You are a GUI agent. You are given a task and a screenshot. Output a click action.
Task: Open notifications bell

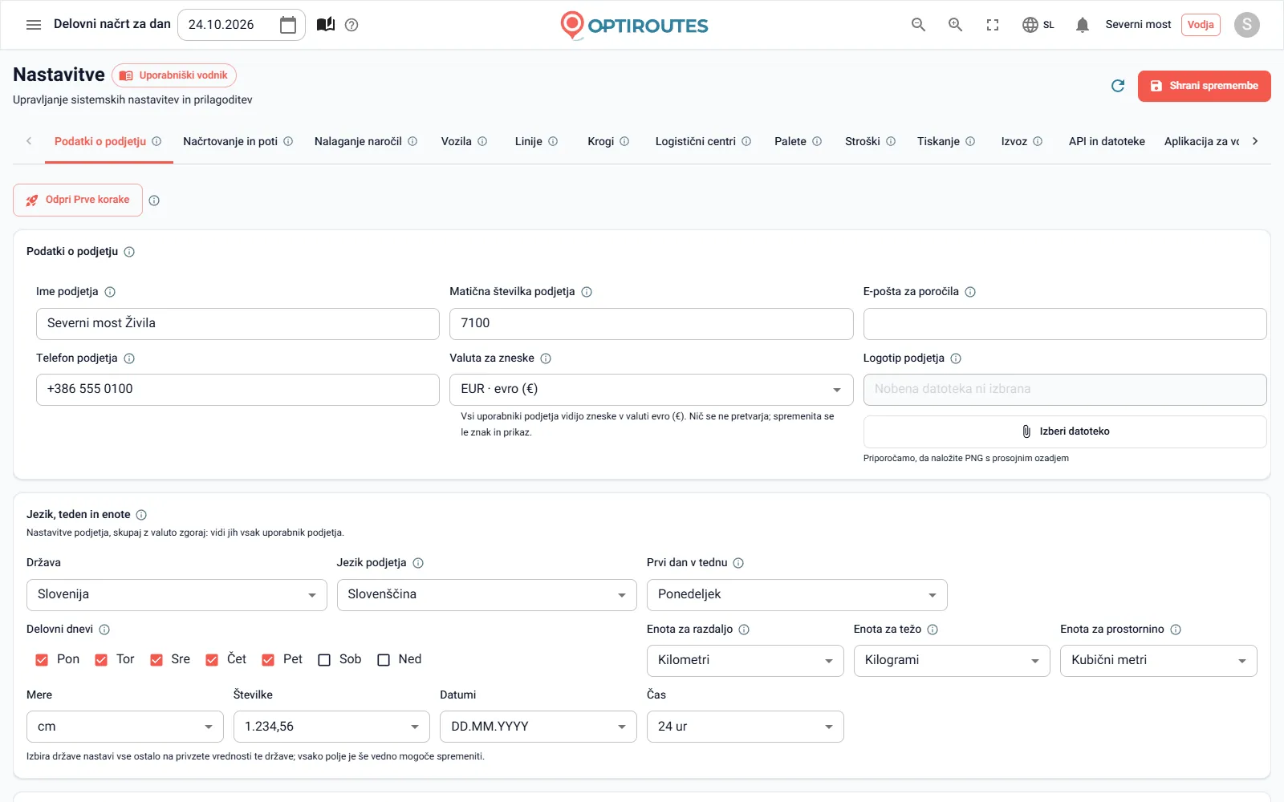pyautogui.click(x=1083, y=25)
